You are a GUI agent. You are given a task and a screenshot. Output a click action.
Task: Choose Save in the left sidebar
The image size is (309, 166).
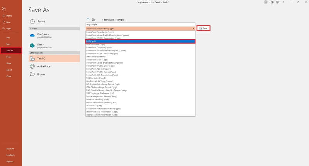[x=8, y=44]
